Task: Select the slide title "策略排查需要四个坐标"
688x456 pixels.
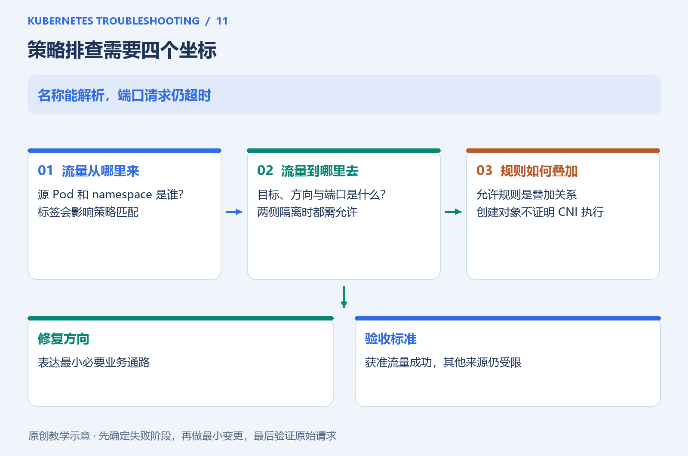Action: click(122, 50)
